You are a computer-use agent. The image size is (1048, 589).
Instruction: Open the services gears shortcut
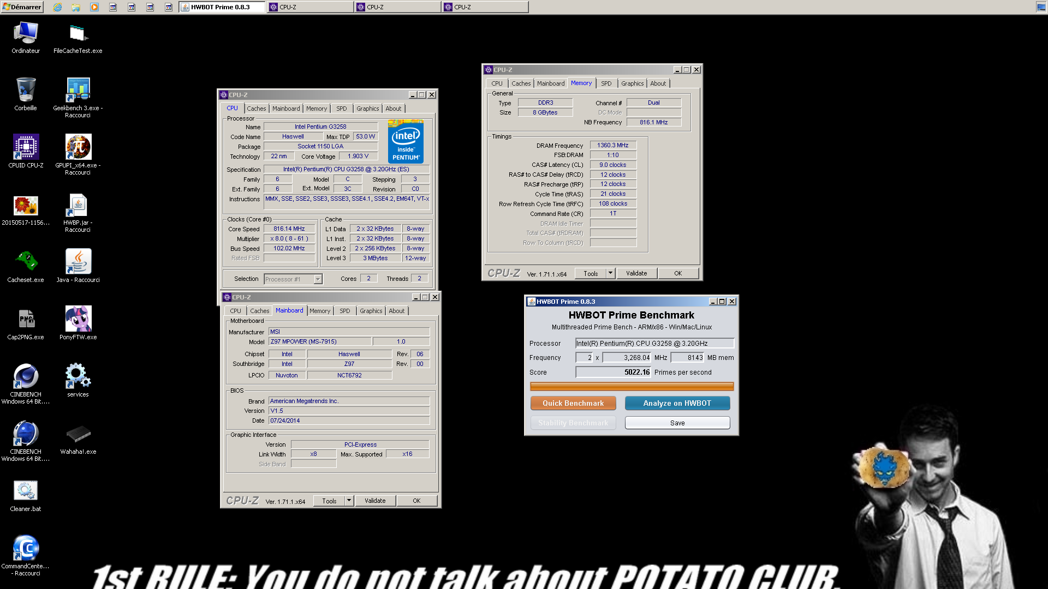[x=78, y=381]
